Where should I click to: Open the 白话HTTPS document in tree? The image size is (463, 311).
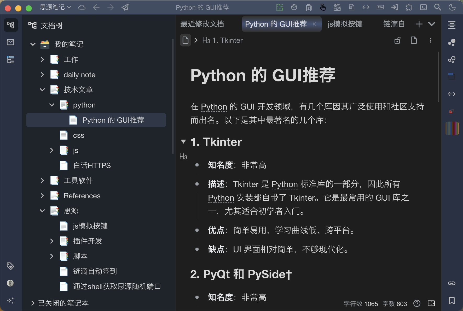[x=92, y=165]
